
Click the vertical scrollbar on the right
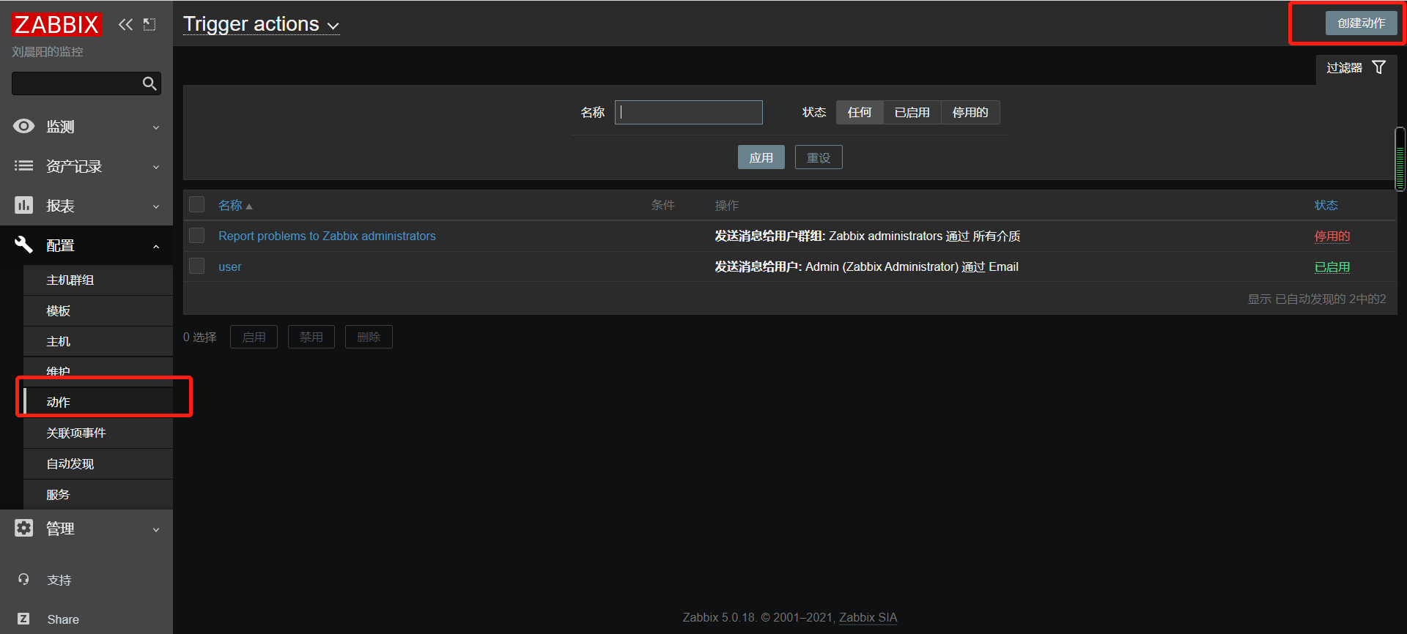(1400, 159)
